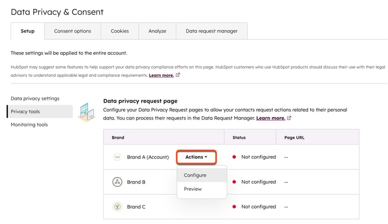Screen dimensions: 388x224
Task: Click external link icon beside top Learn more
Action: click(x=178, y=75)
